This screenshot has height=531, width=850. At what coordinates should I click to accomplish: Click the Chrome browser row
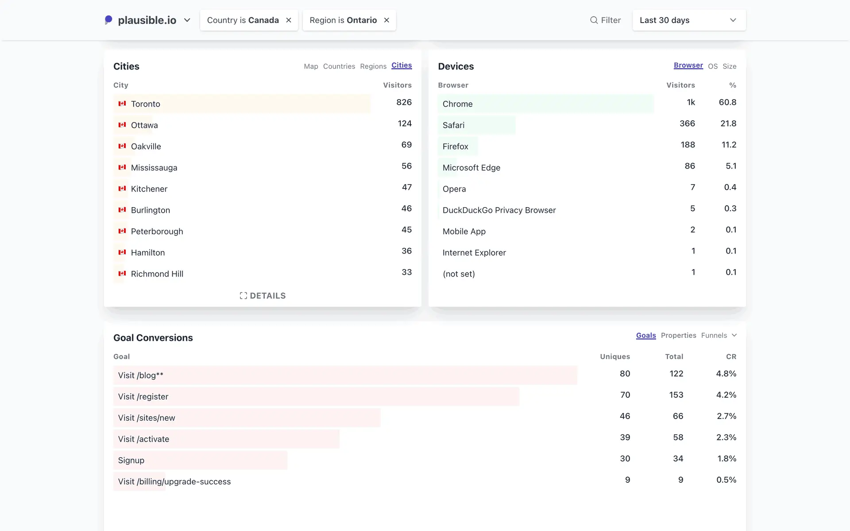(x=457, y=104)
